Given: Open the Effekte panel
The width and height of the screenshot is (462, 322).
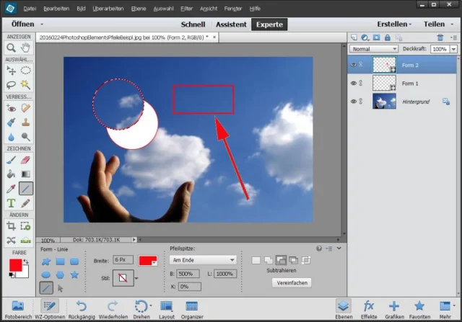Looking at the screenshot, I should point(369,306).
